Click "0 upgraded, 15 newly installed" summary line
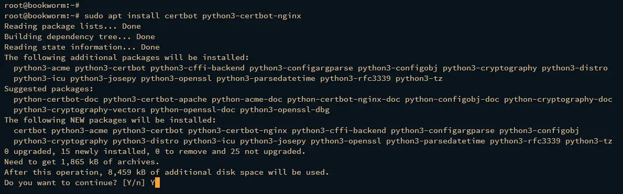The image size is (623, 194). 155,152
